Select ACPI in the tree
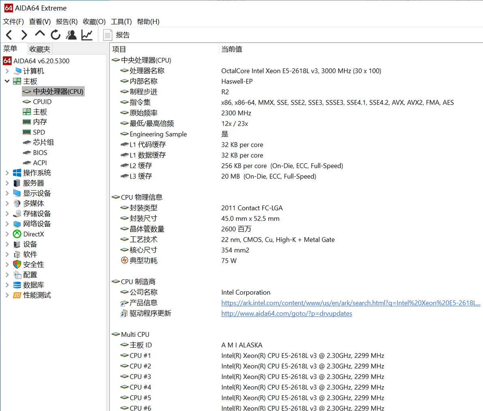 (x=35, y=163)
